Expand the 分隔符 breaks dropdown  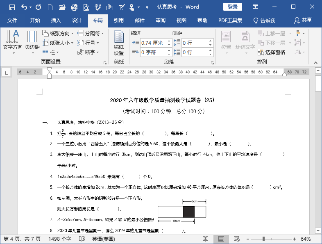[91, 33]
